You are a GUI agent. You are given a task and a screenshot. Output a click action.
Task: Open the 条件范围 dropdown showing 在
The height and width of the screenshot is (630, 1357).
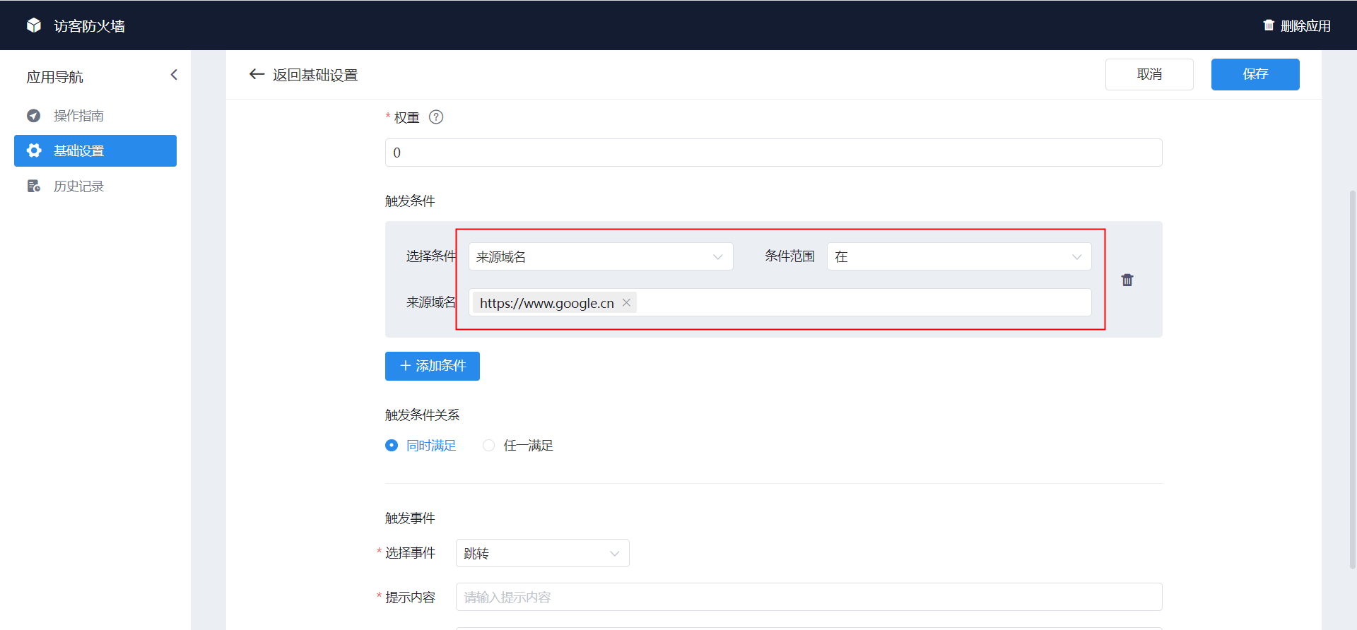click(x=959, y=256)
